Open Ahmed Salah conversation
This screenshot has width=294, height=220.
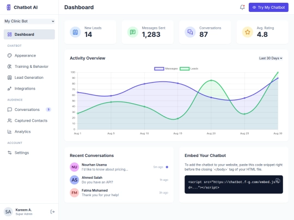tap(119, 180)
